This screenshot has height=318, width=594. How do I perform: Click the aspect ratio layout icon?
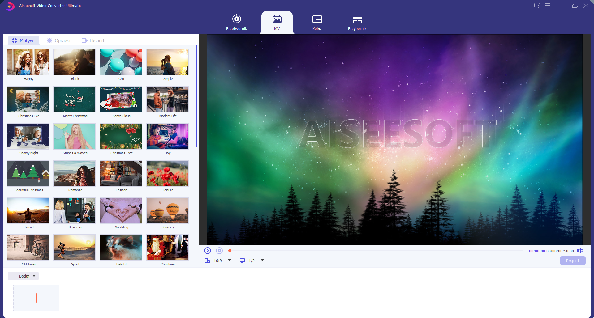[207, 261]
